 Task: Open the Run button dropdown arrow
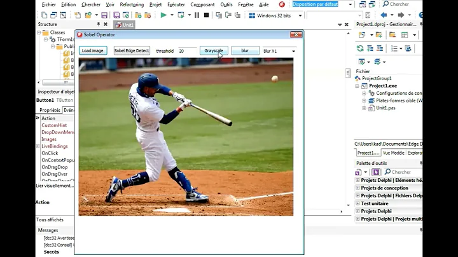click(172, 15)
